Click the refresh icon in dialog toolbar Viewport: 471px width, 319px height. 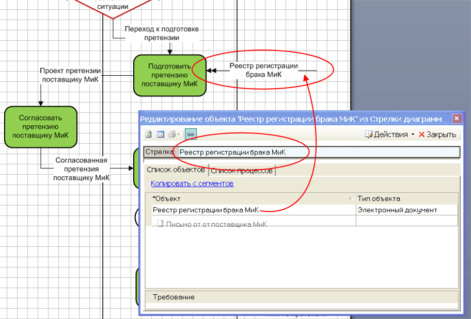pyautogui.click(x=149, y=135)
